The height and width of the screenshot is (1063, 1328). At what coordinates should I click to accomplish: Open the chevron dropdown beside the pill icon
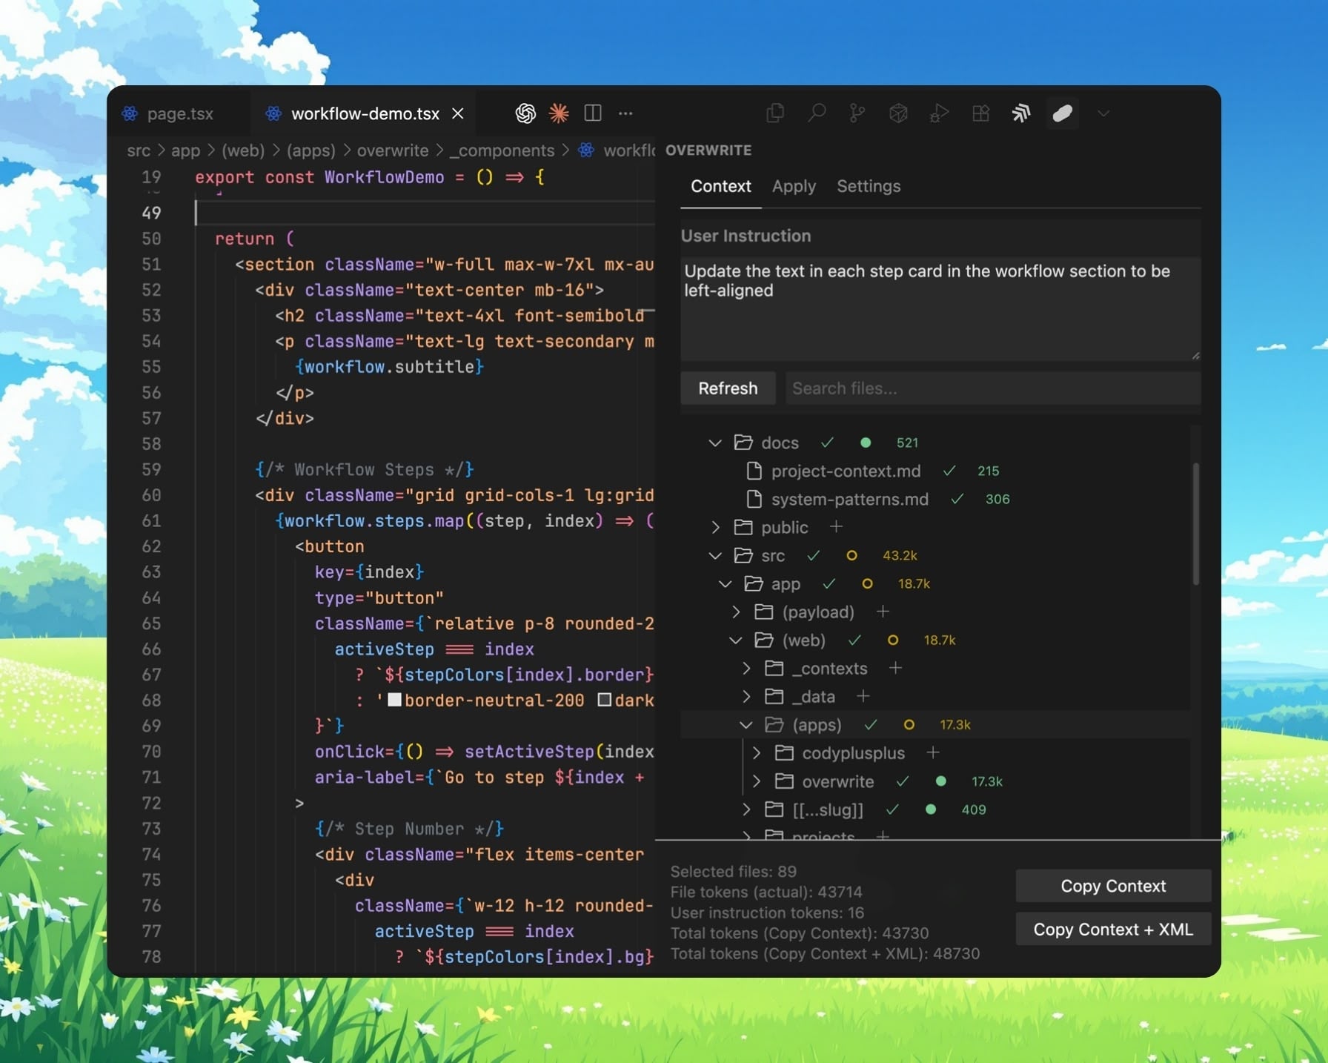point(1103,113)
